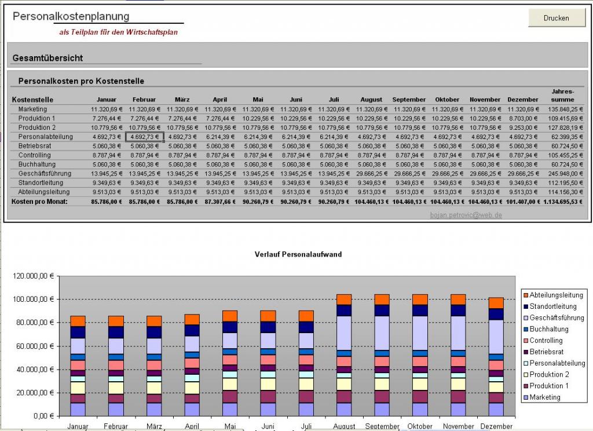The width and height of the screenshot is (593, 431).
Task: Select the Abteilungsleitung orange legend swatch
Action: [x=525, y=295]
